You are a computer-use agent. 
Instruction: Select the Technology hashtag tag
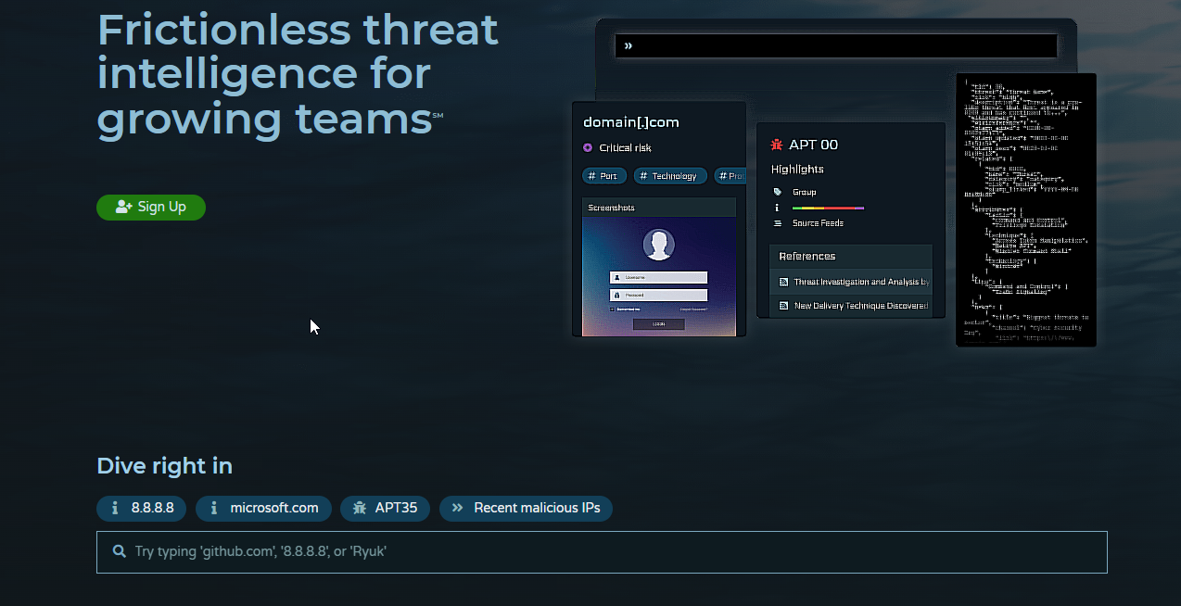pyautogui.click(x=670, y=176)
